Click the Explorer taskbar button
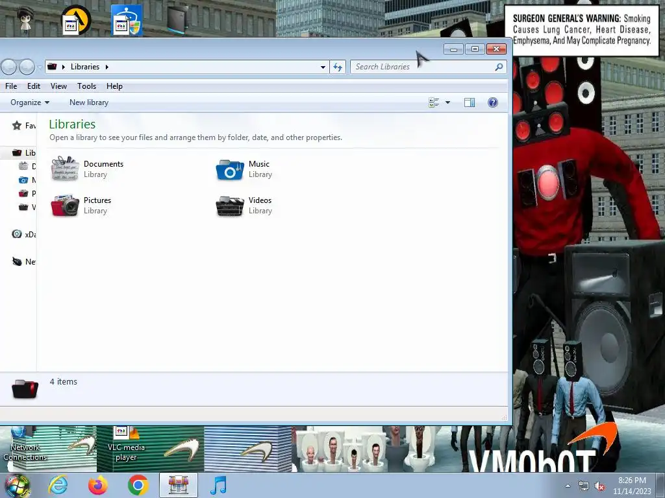Screen dimensions: 665x498 tap(179, 485)
